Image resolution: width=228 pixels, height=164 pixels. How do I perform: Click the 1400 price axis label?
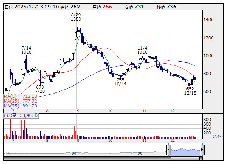208,20
